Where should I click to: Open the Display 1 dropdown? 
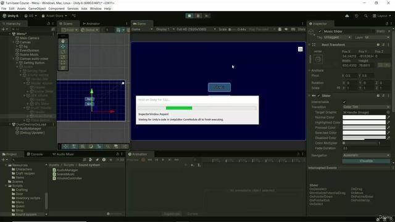[x=165, y=30]
